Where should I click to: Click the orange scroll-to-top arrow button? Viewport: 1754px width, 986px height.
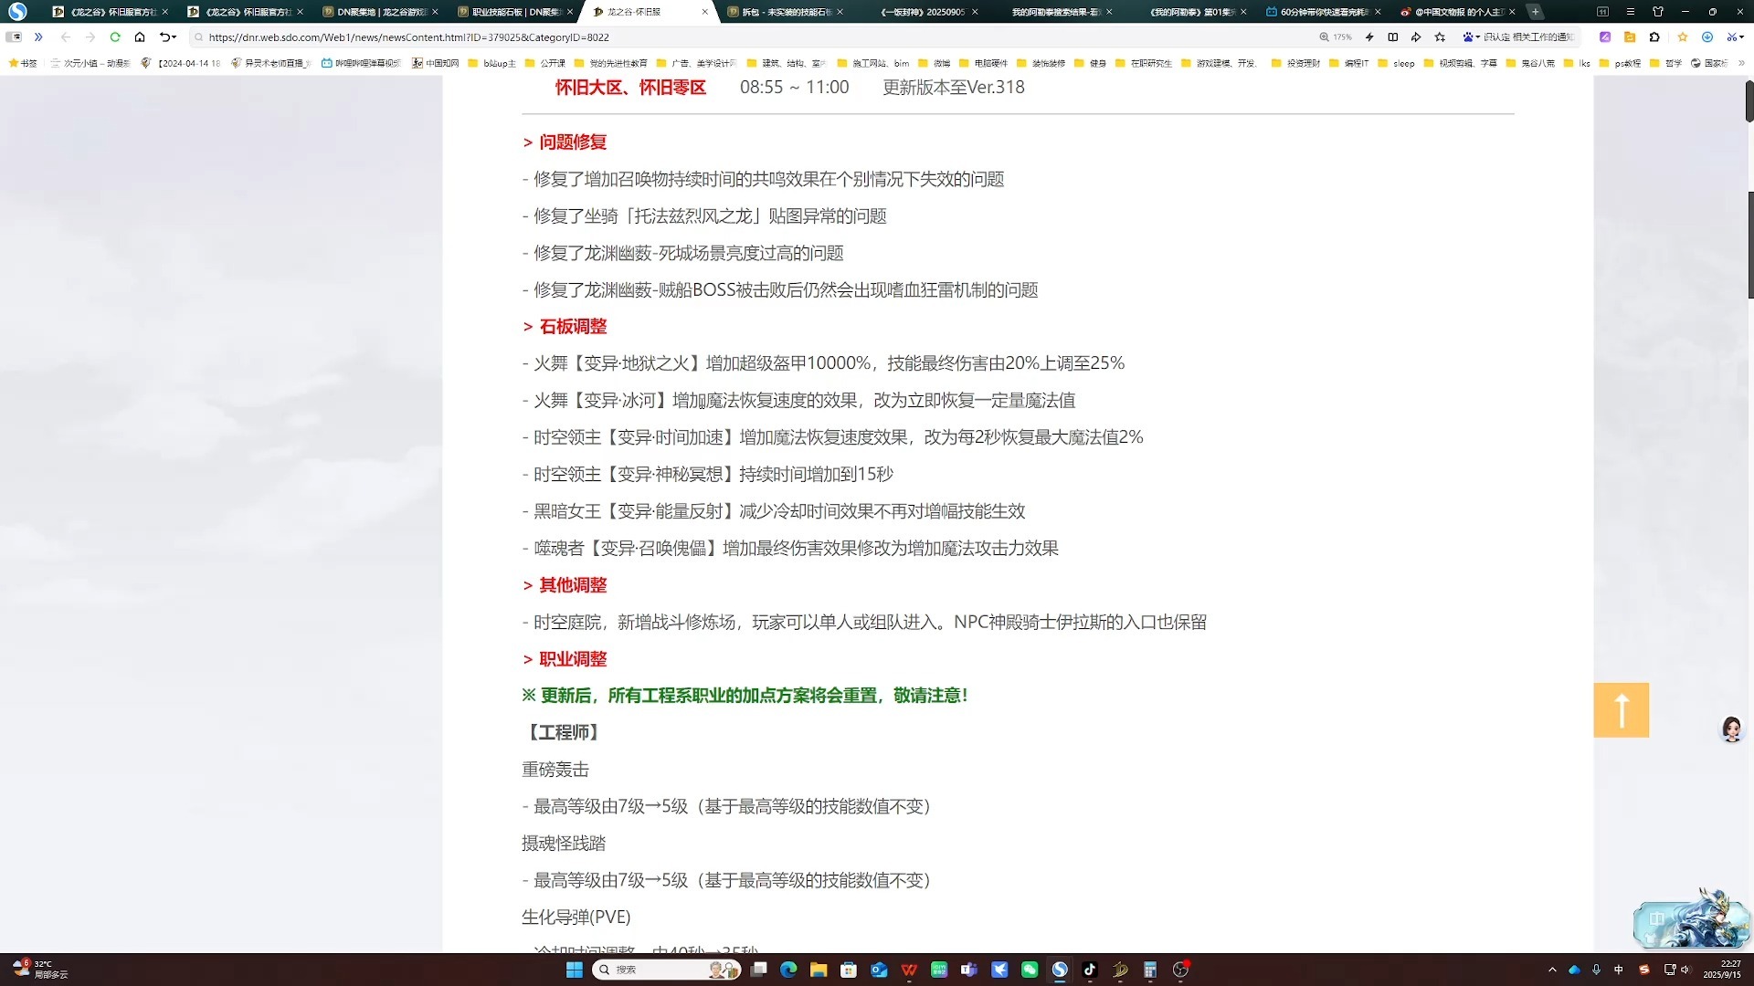[x=1622, y=710]
